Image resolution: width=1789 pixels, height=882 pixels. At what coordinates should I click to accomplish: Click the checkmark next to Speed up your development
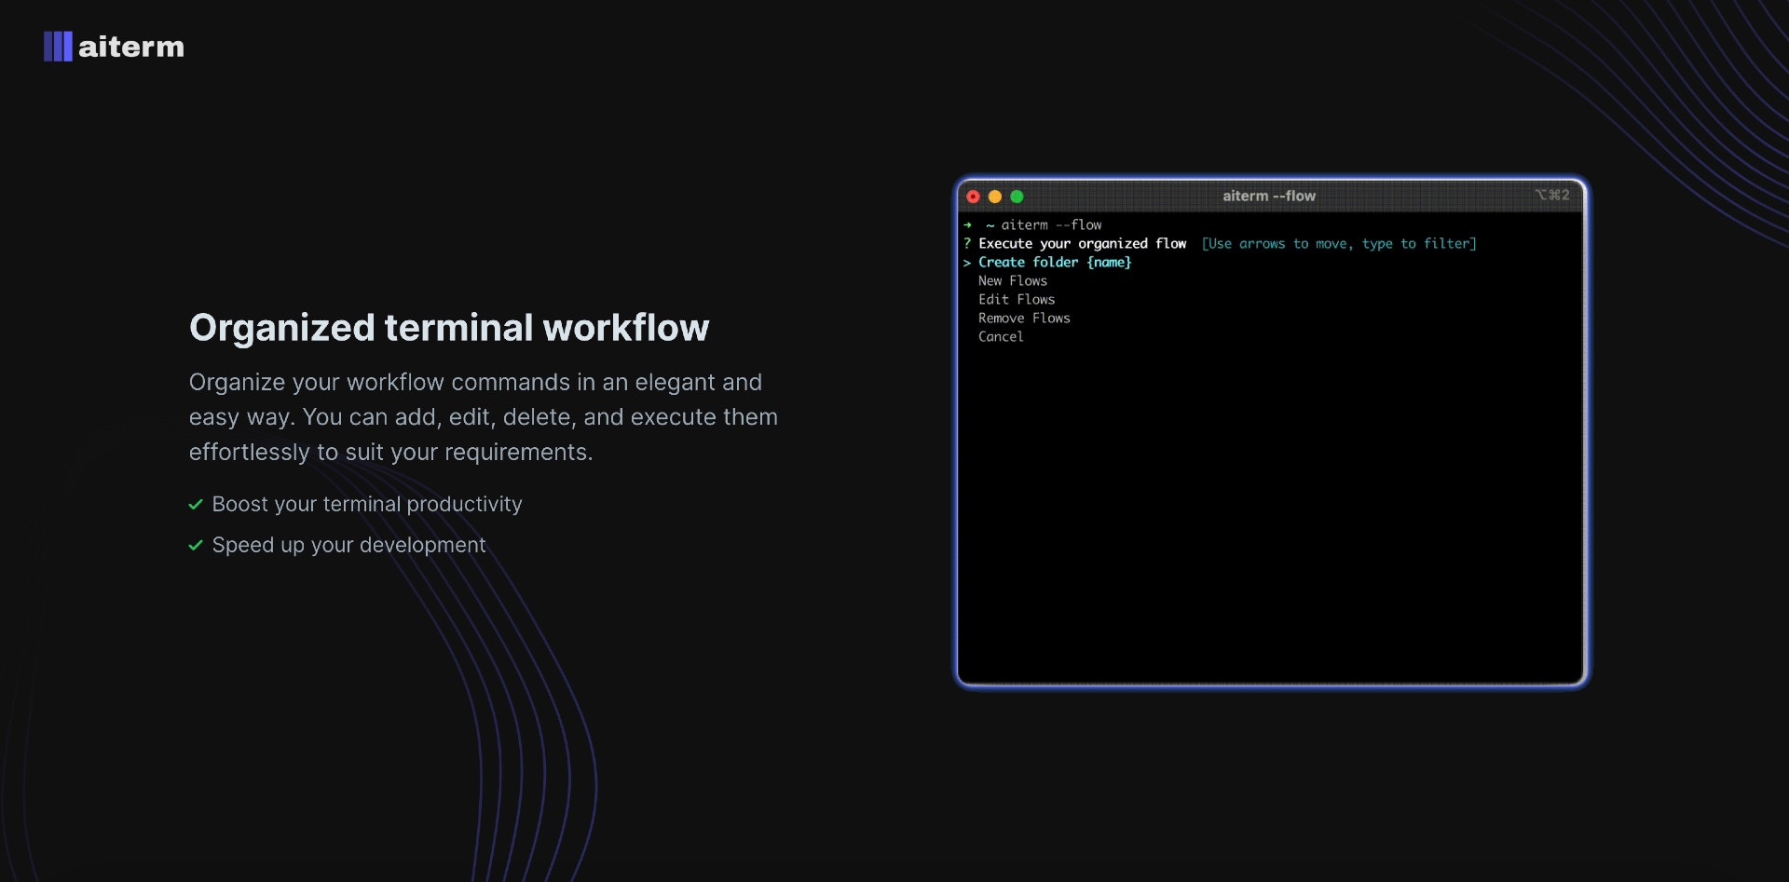pos(195,547)
